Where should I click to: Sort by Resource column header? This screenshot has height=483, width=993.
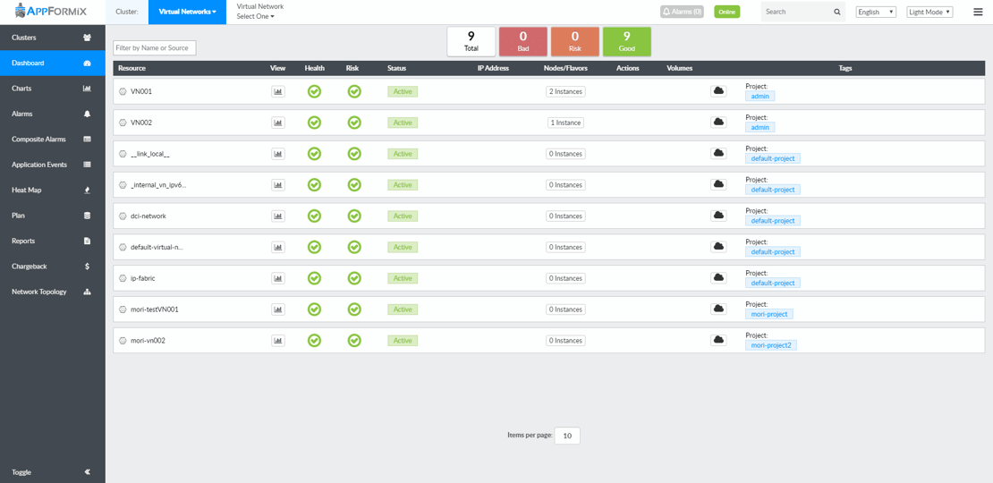(132, 68)
